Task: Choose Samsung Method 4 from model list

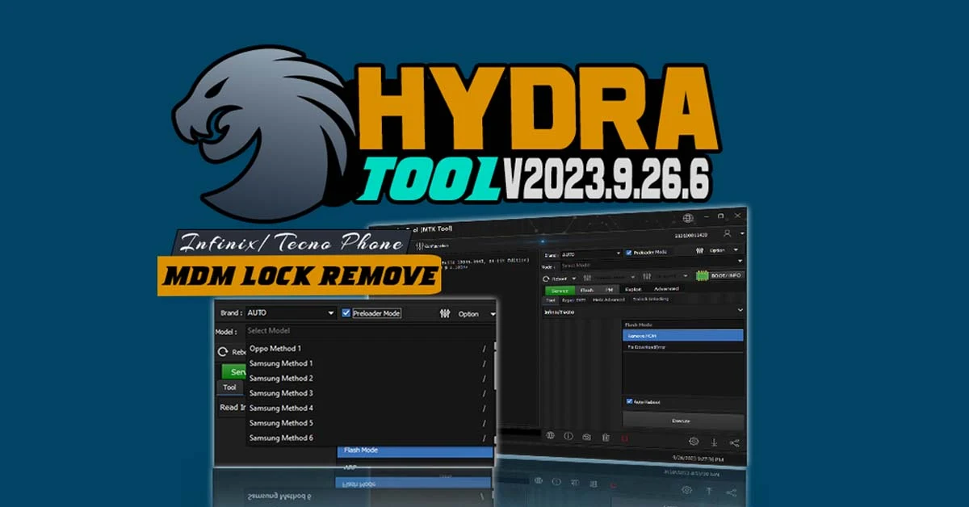Action: pyautogui.click(x=367, y=408)
